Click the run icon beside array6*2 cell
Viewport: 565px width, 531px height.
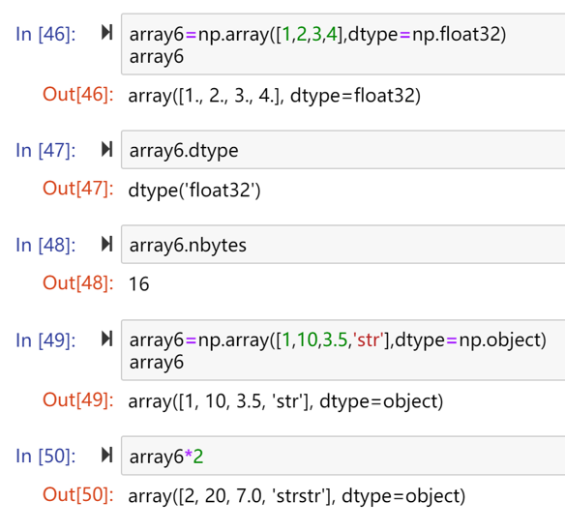pos(107,455)
